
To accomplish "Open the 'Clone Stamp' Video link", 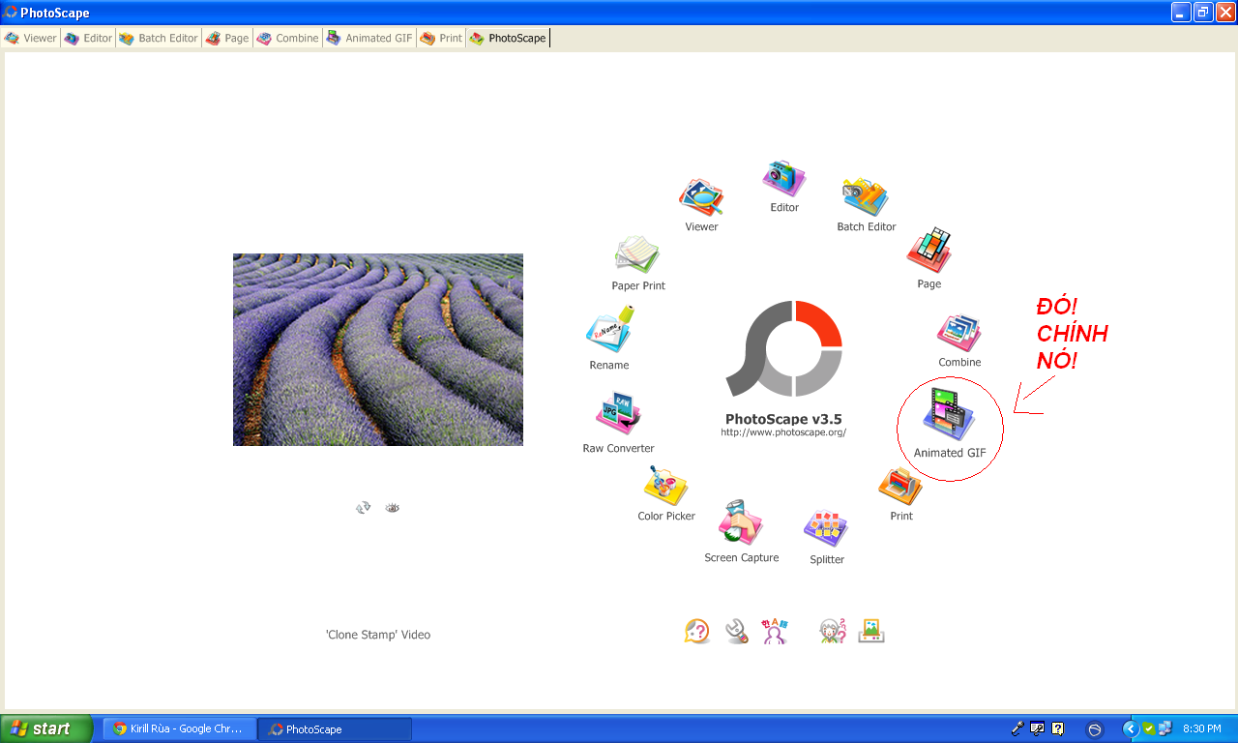I will (x=378, y=635).
